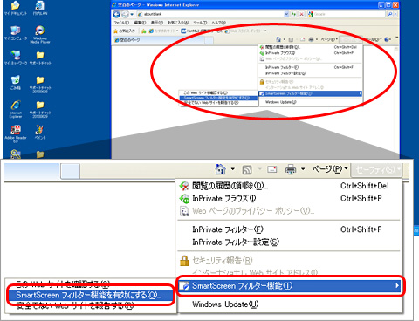Click the browser Back arrow button
Viewport: 419px width, 321px height.
click(117, 14)
